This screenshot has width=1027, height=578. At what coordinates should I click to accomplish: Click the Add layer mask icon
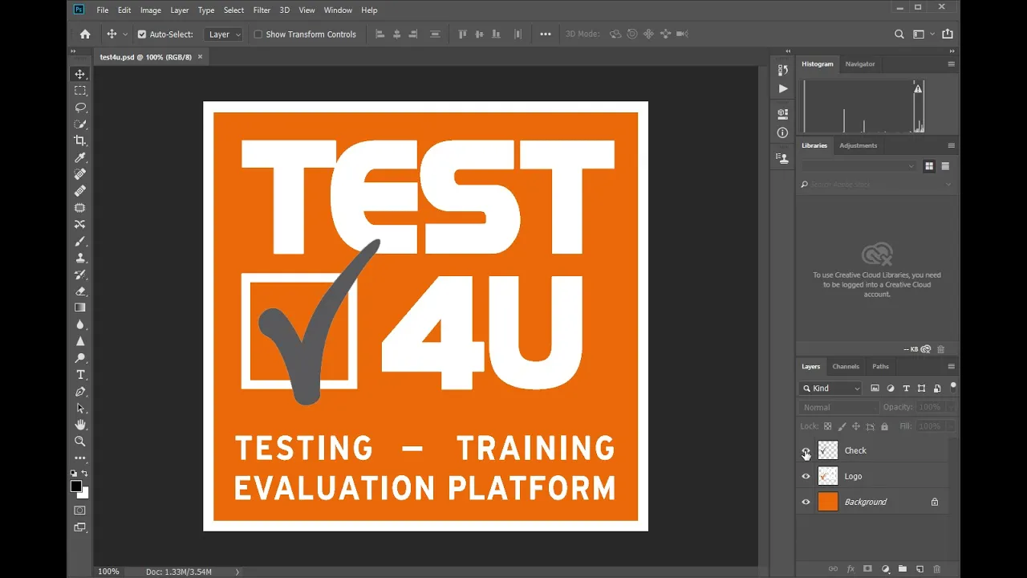pyautogui.click(x=867, y=569)
